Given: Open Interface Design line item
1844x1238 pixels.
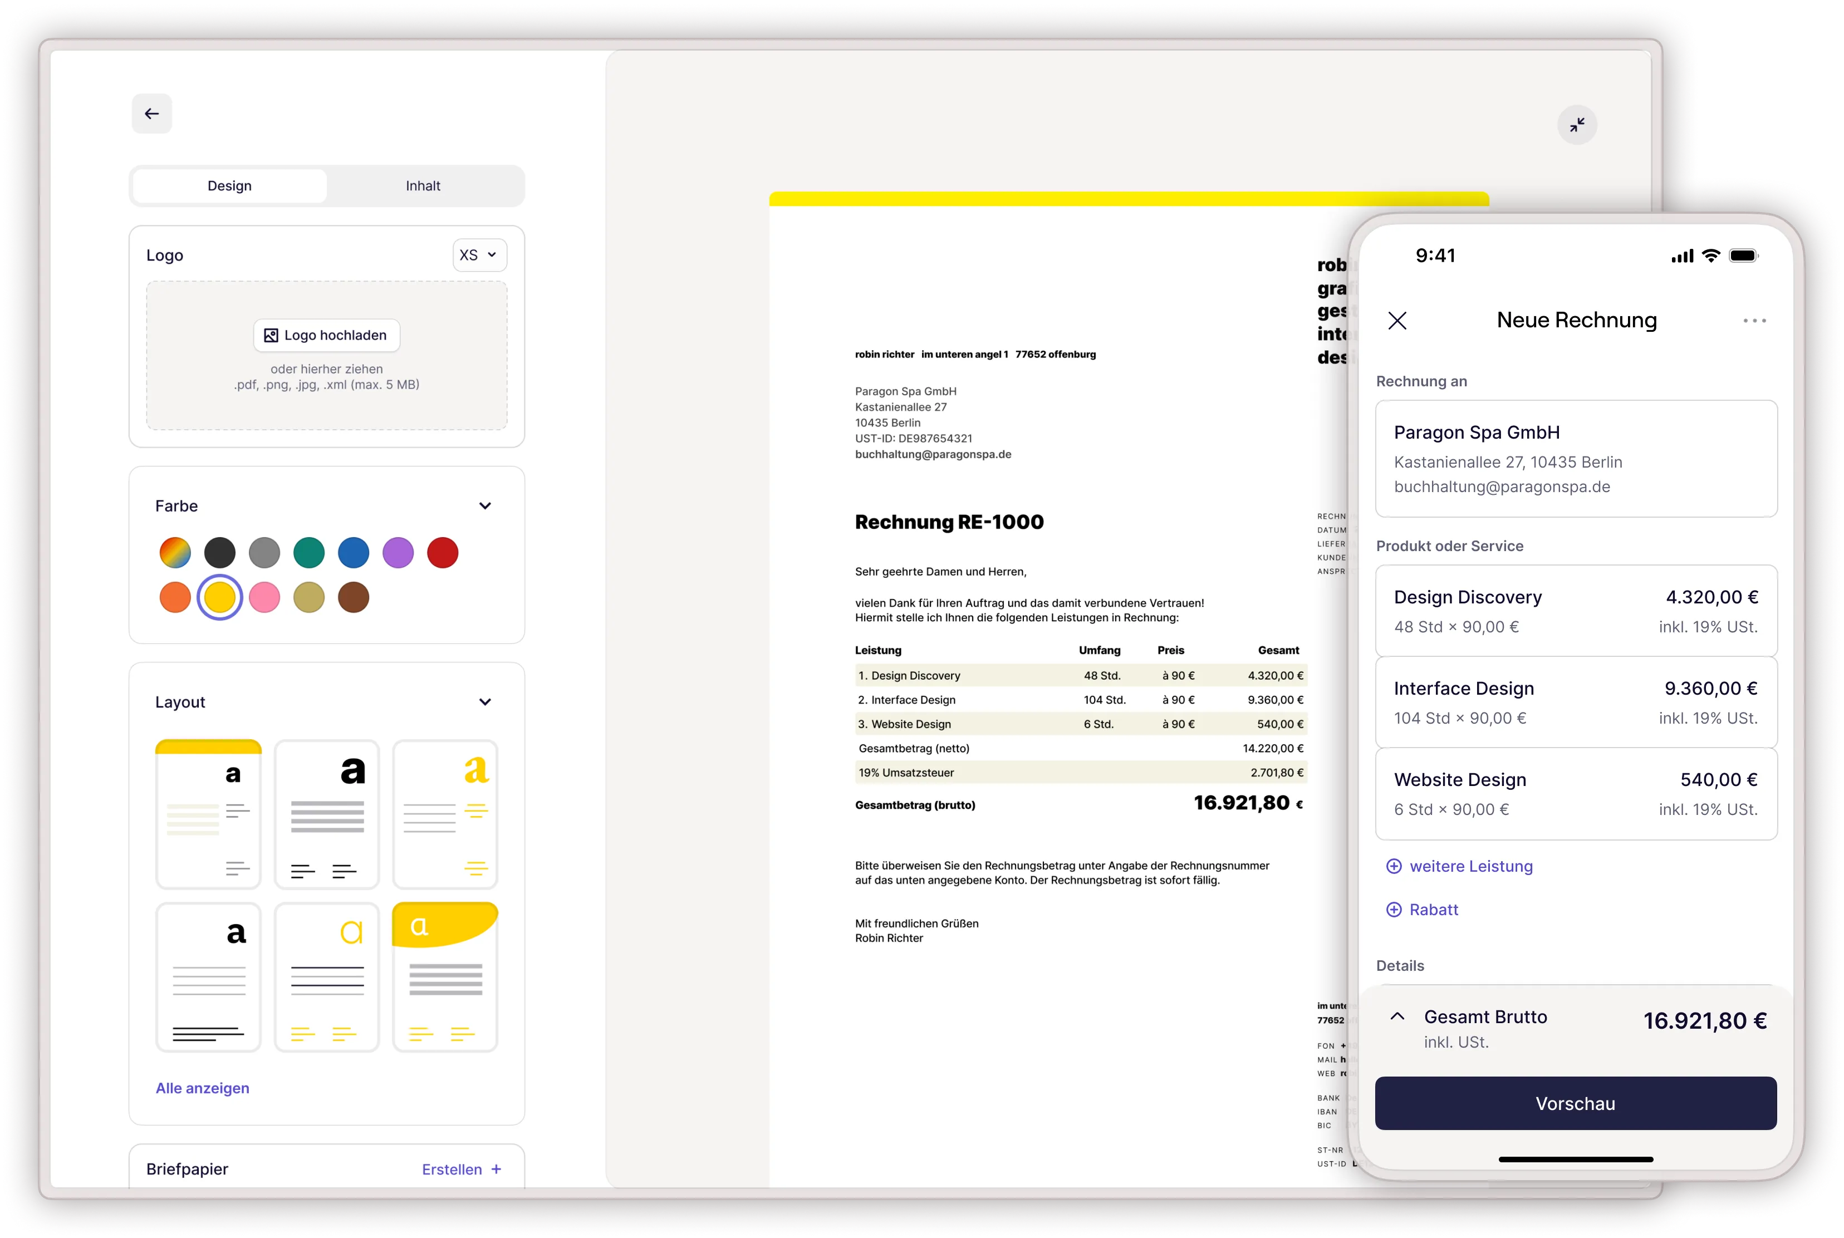Looking at the screenshot, I should [x=1576, y=702].
